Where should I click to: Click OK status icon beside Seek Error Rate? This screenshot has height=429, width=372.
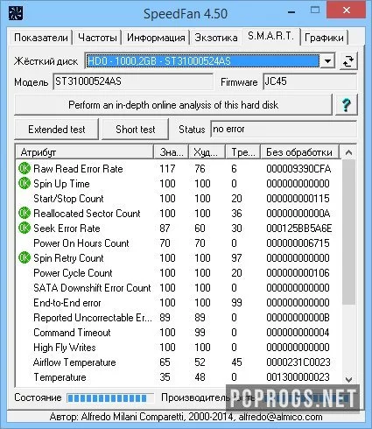click(x=25, y=228)
